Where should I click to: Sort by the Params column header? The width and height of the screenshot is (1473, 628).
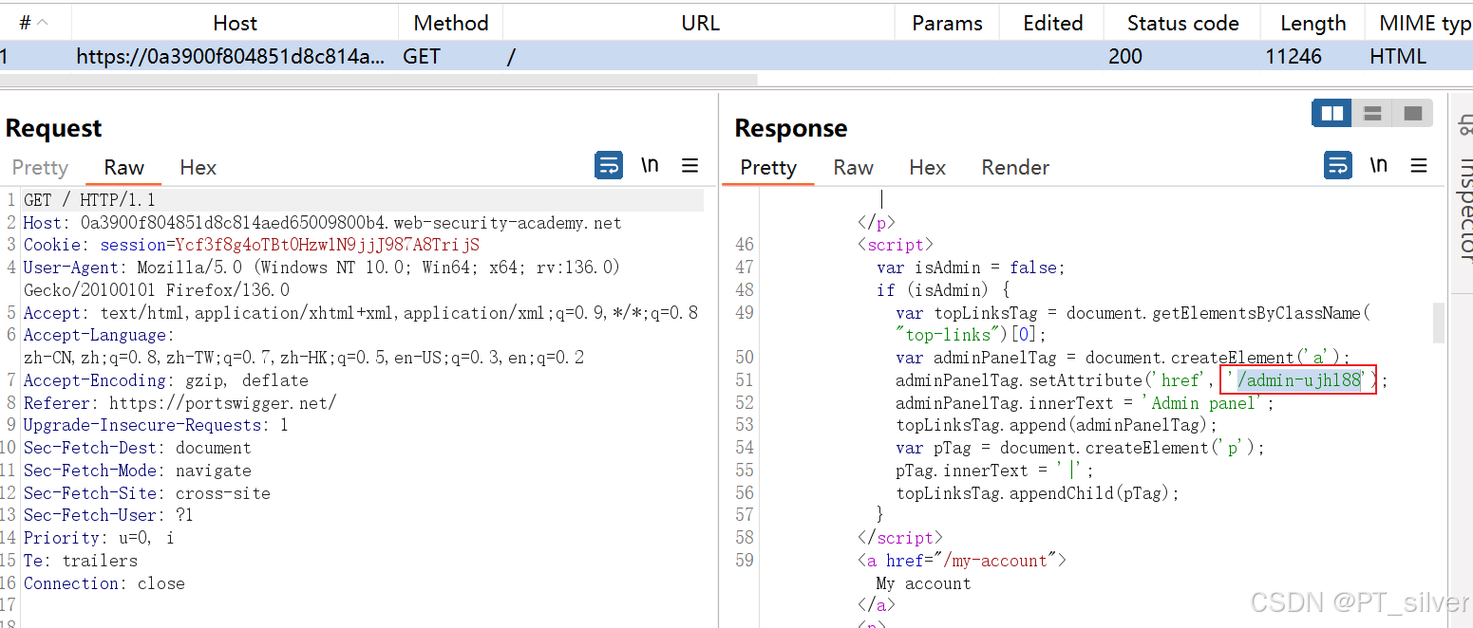pos(947,23)
